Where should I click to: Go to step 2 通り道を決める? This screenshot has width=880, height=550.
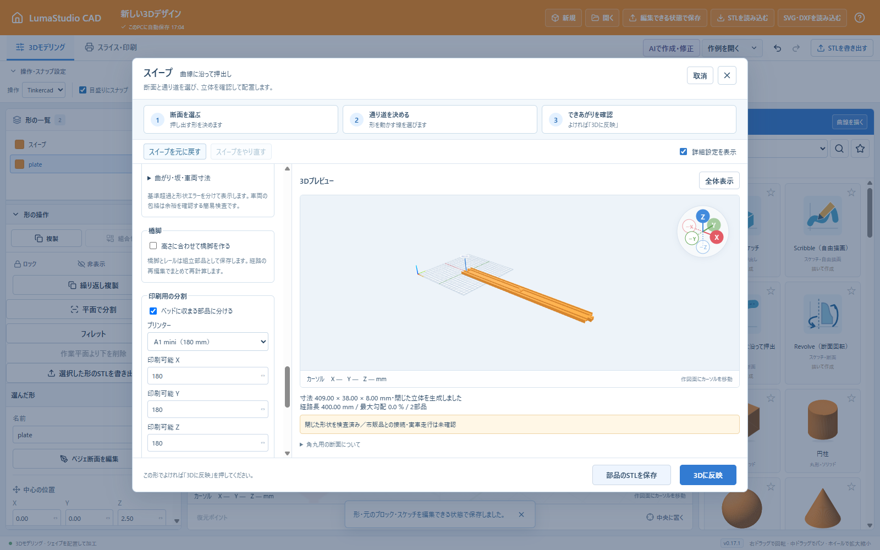[x=440, y=119]
